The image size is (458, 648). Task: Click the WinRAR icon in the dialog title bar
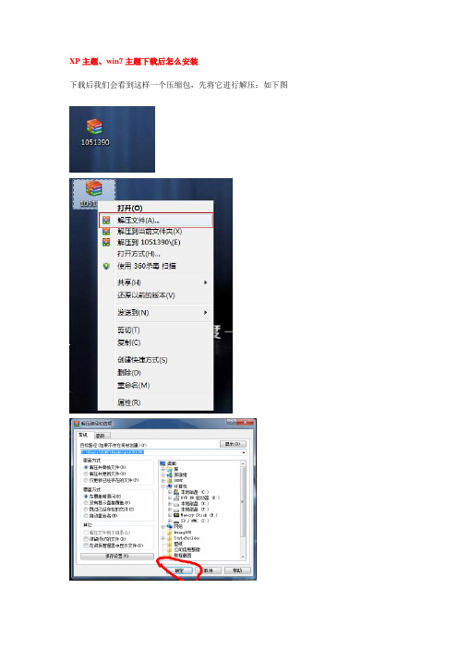pos(76,423)
